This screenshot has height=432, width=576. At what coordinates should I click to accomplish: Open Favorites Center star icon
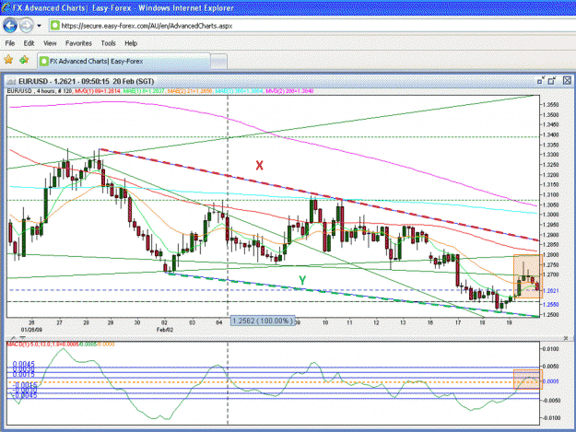pos(8,60)
